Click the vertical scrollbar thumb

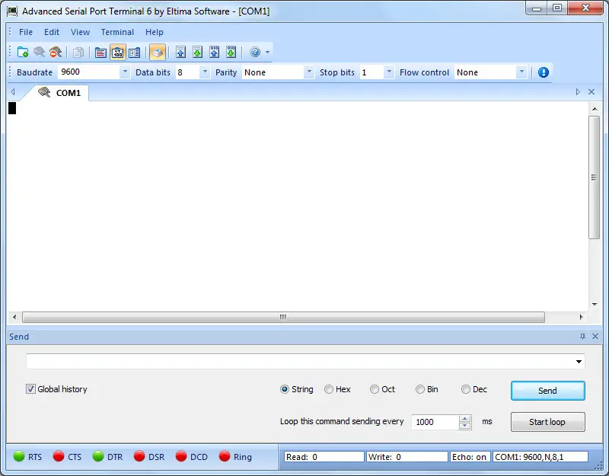594,177
